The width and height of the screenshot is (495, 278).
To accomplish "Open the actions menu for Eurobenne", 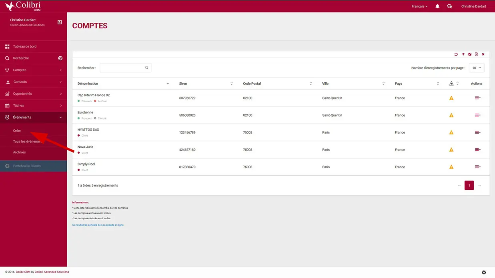I will (477, 115).
